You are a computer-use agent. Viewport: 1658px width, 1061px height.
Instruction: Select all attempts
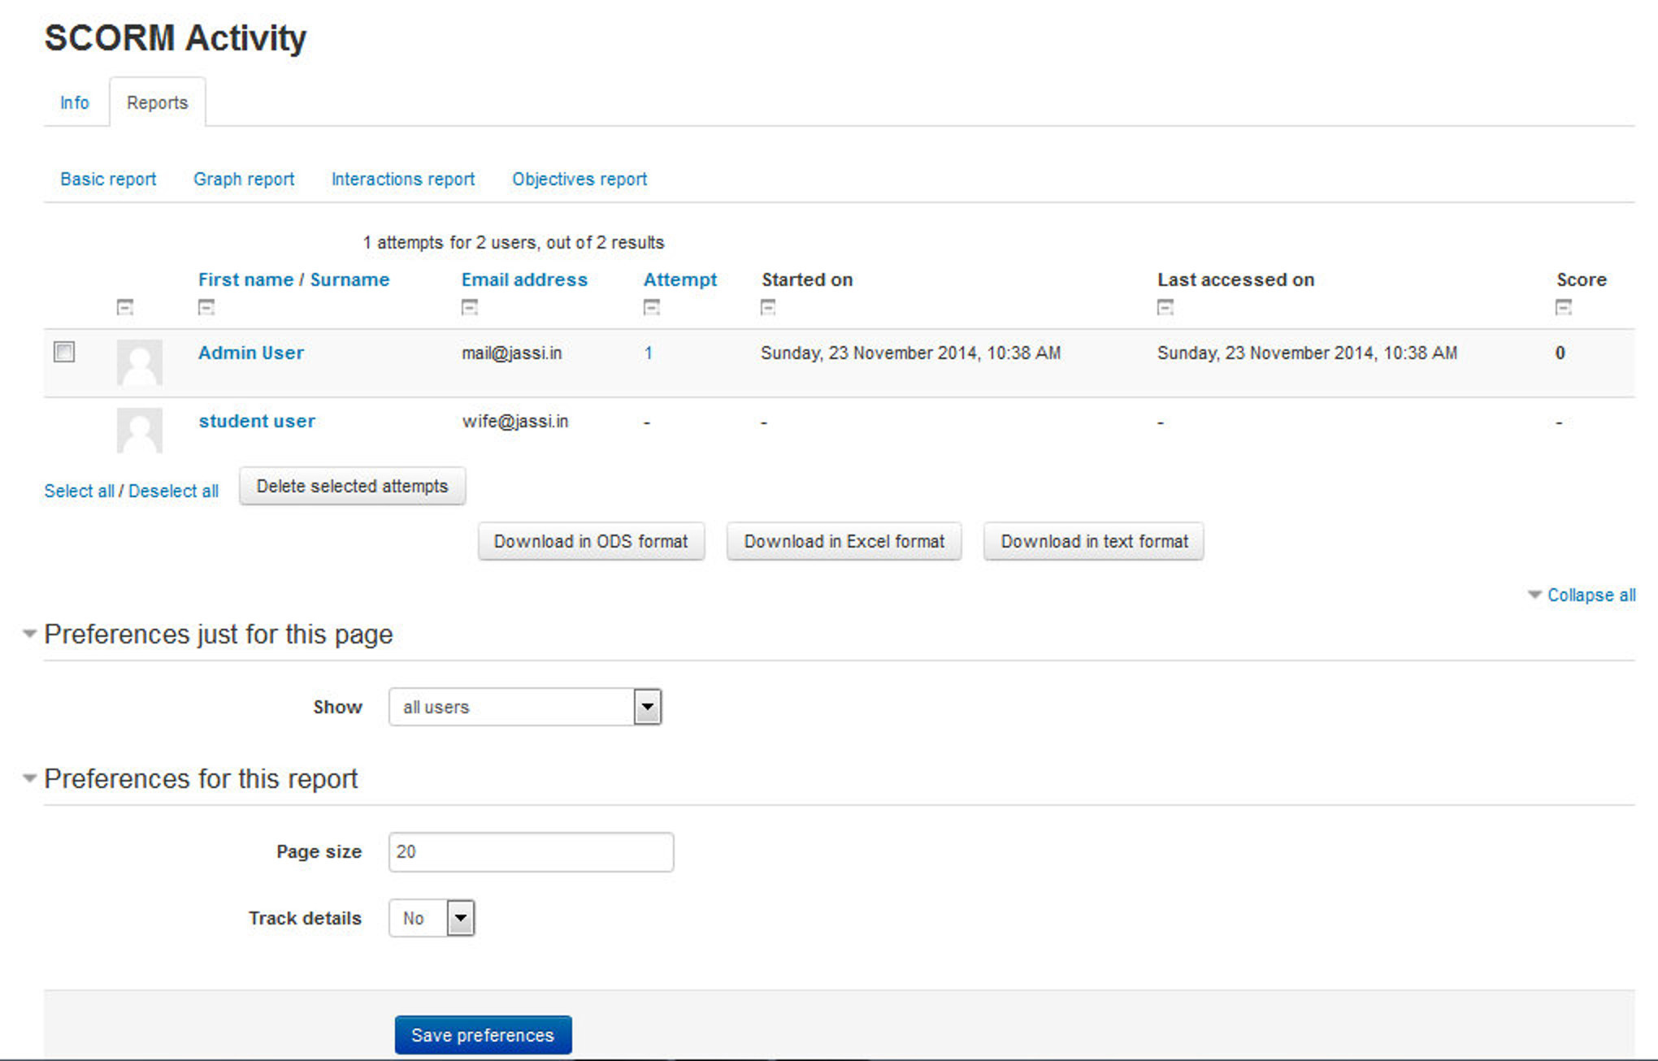point(79,490)
